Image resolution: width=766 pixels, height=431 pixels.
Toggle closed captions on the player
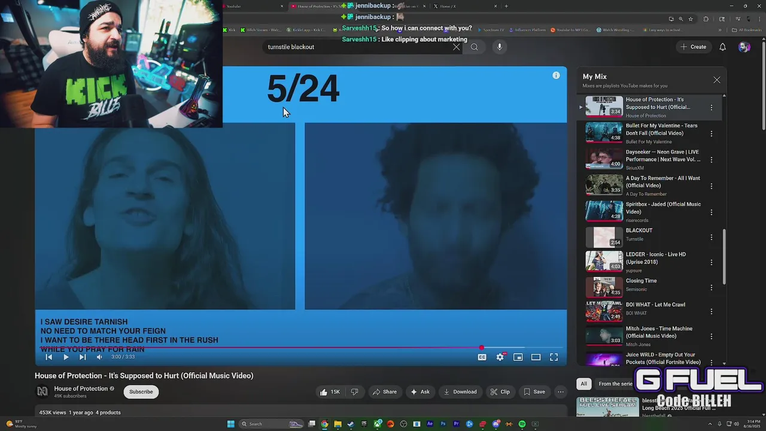point(482,357)
